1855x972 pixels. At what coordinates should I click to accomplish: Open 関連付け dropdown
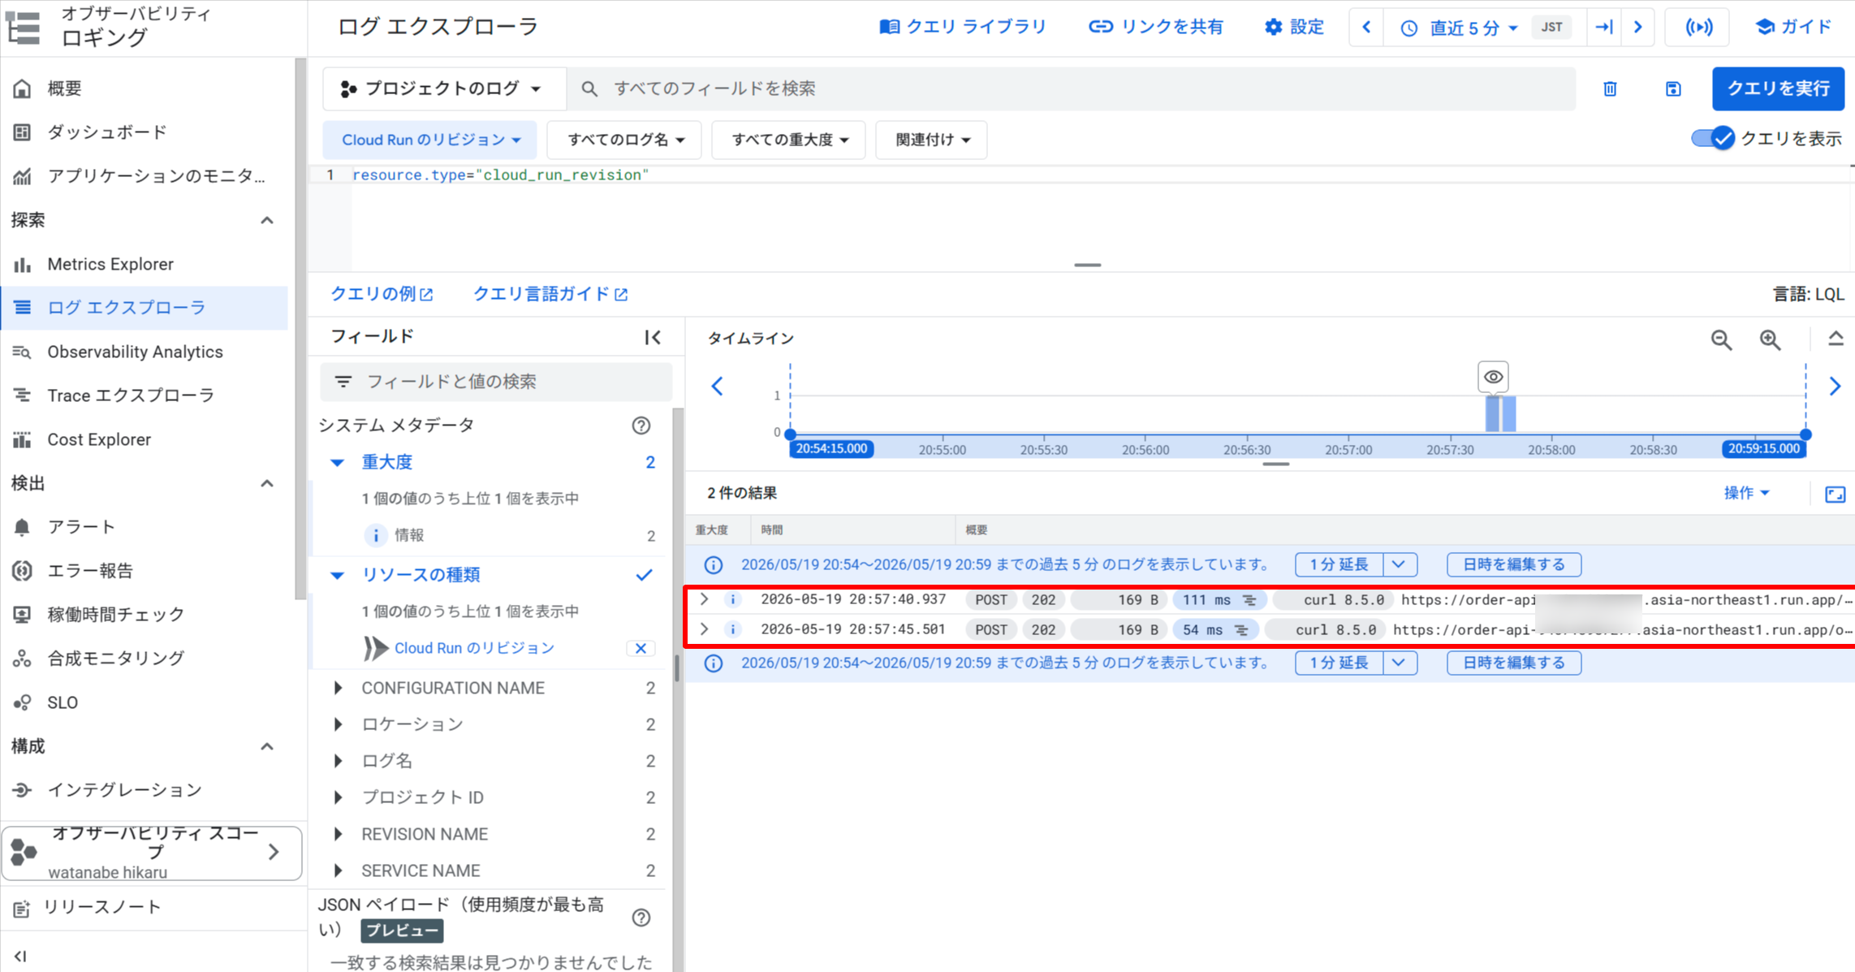pyautogui.click(x=931, y=140)
